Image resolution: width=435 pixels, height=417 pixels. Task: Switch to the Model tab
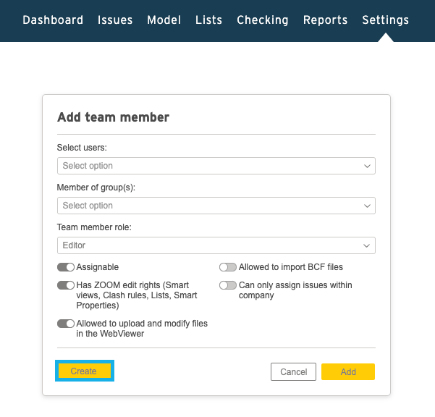(x=164, y=20)
